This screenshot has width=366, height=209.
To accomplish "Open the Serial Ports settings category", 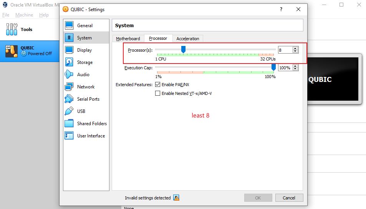I will coord(86,99).
